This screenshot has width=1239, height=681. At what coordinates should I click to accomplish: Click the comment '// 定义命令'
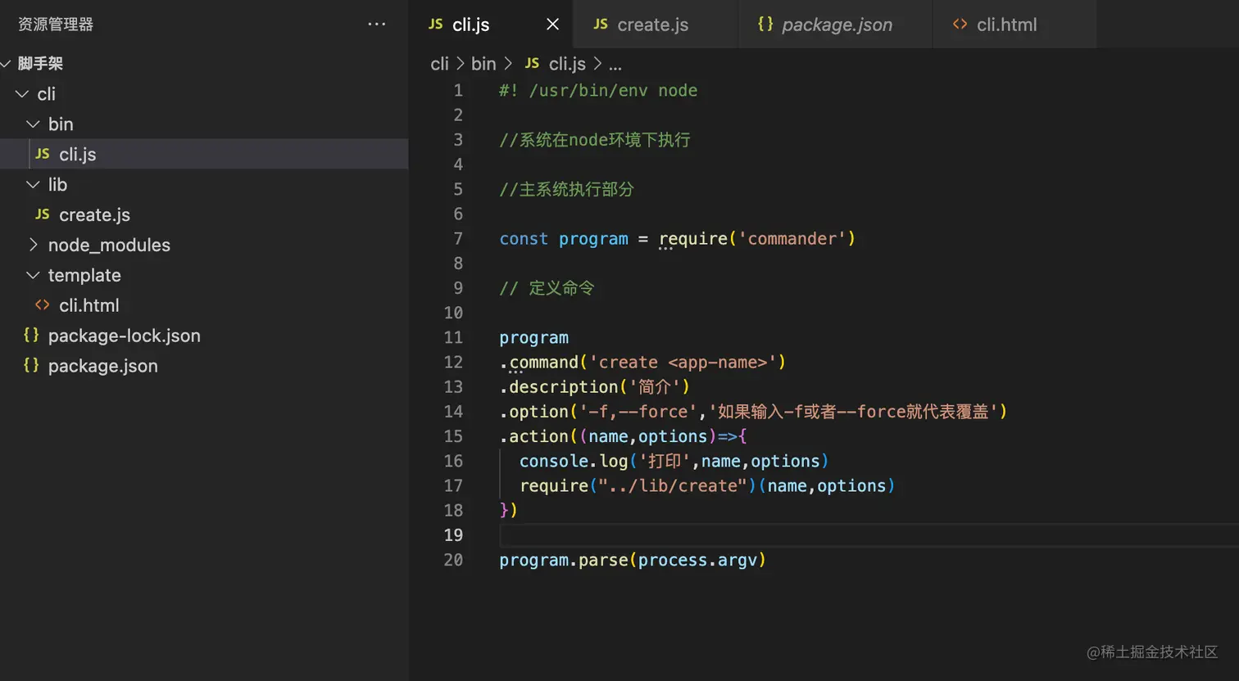[x=547, y=288]
